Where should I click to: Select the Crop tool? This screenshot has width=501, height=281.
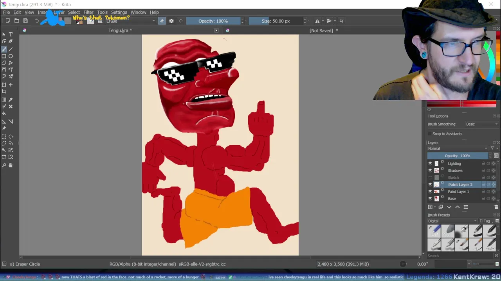tap(4, 92)
